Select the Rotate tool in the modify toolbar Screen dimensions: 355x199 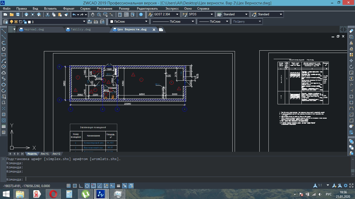pyautogui.click(x=351, y=67)
